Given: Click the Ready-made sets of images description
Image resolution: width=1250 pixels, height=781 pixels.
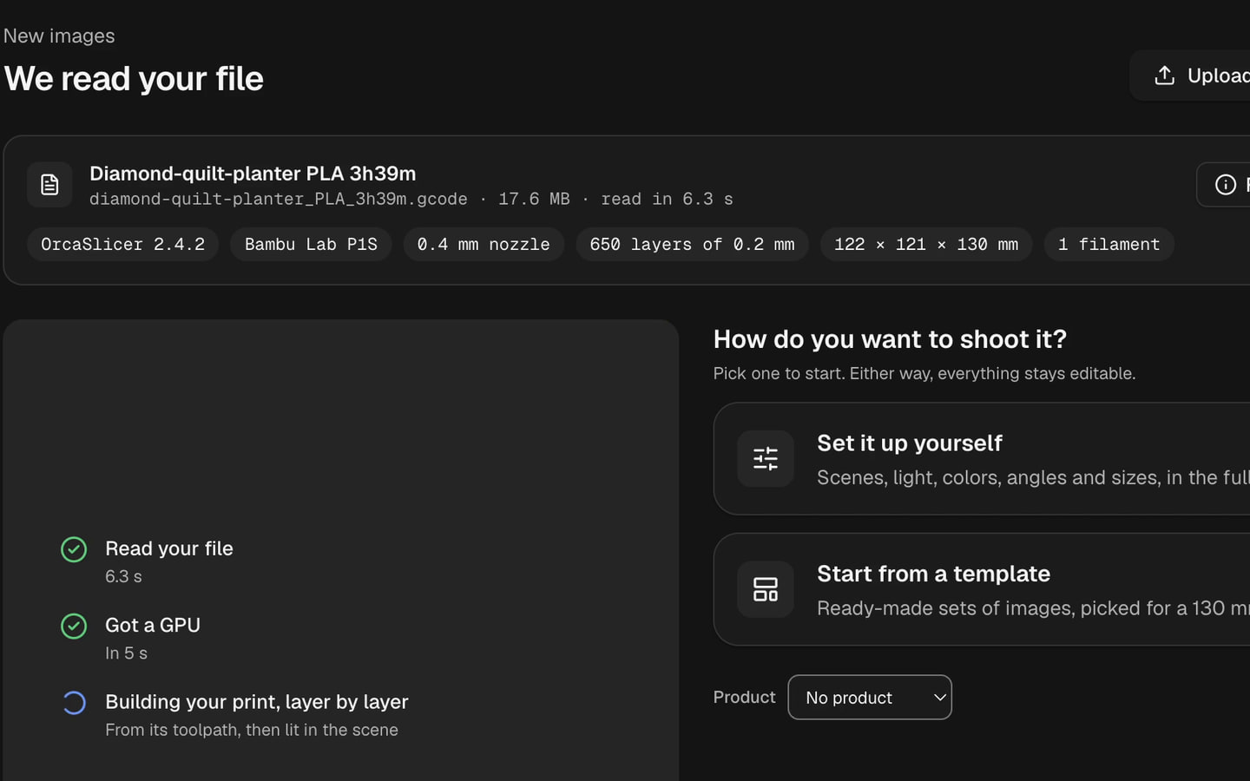Looking at the screenshot, I should [x=1033, y=608].
